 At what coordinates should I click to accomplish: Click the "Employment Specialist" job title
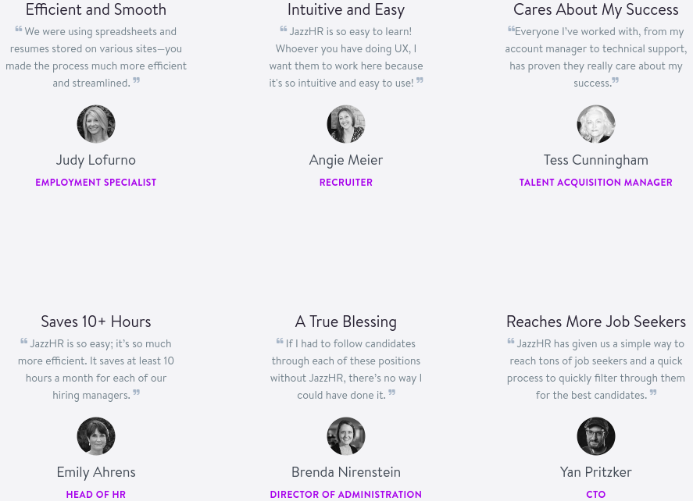(96, 183)
